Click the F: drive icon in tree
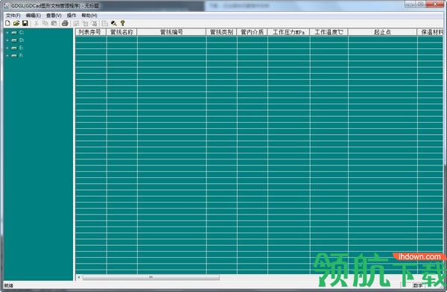 14,56
